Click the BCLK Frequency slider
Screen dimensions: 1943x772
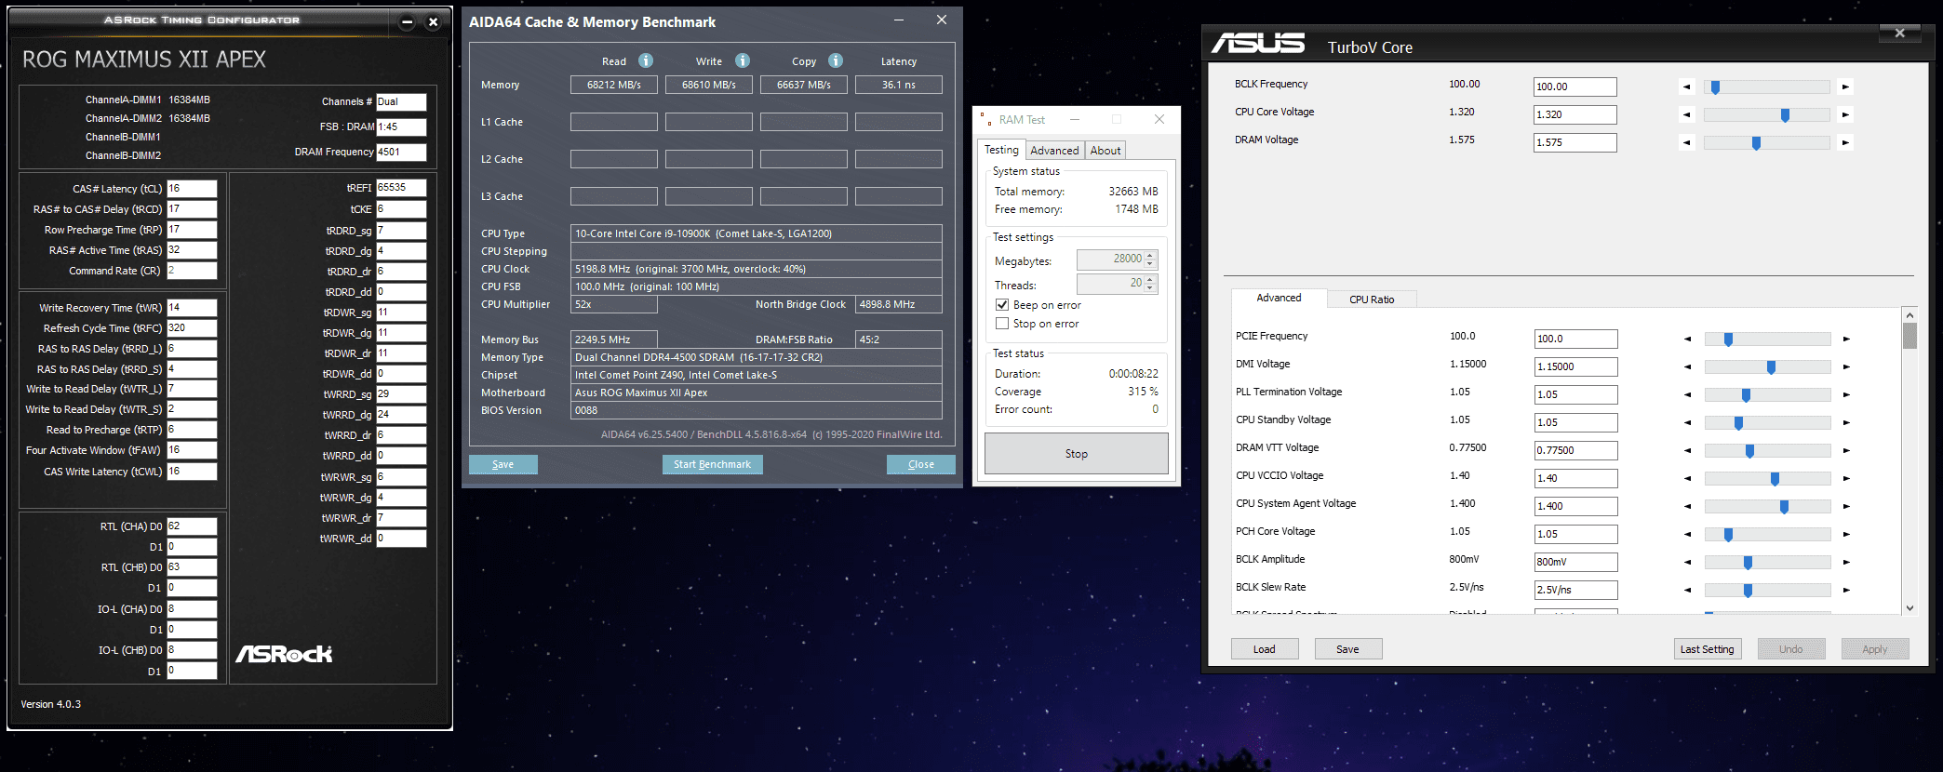click(x=1766, y=87)
